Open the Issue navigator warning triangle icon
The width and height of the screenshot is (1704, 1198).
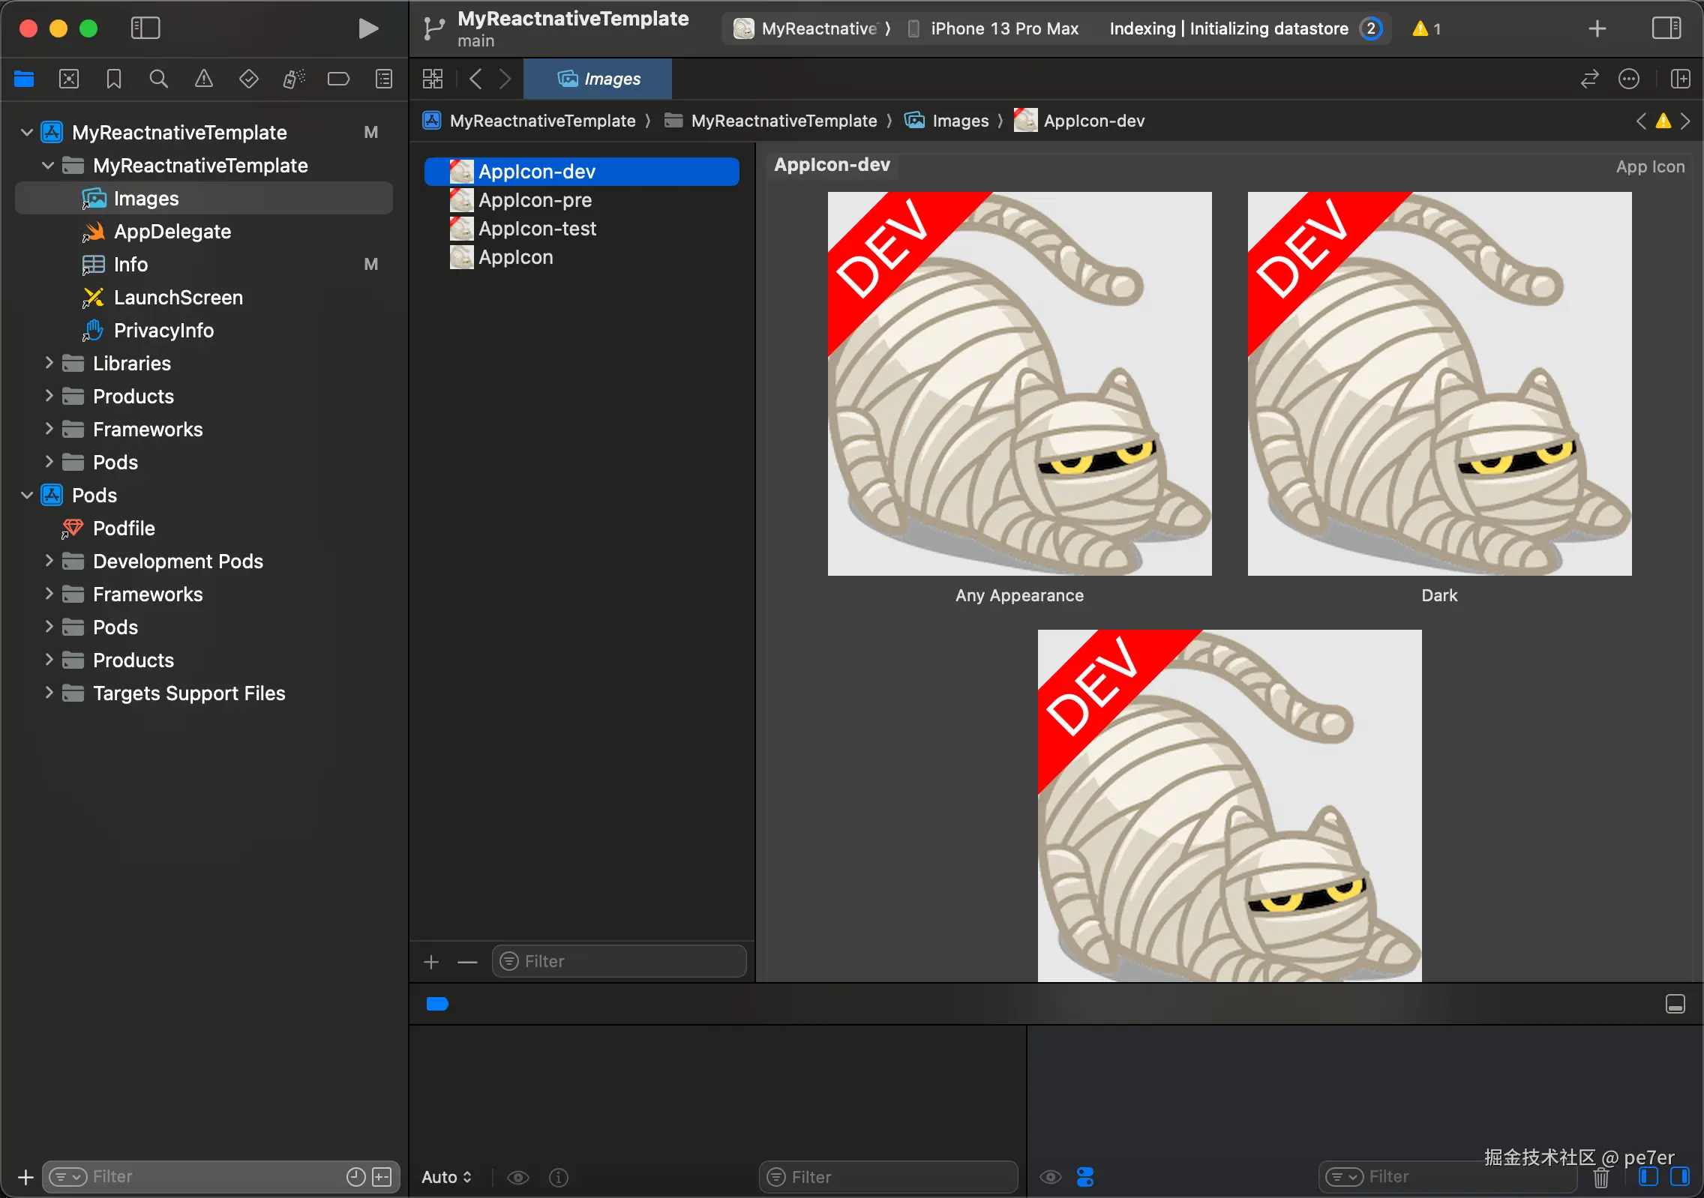click(203, 79)
